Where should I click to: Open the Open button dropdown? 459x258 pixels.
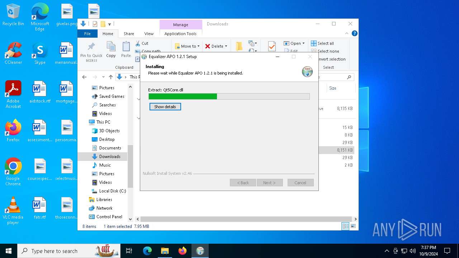[x=303, y=43]
